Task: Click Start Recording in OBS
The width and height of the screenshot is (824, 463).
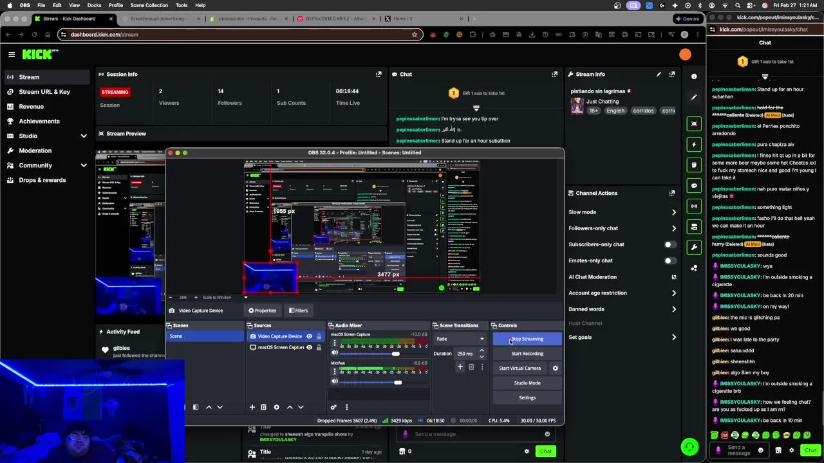Action: pos(527,354)
